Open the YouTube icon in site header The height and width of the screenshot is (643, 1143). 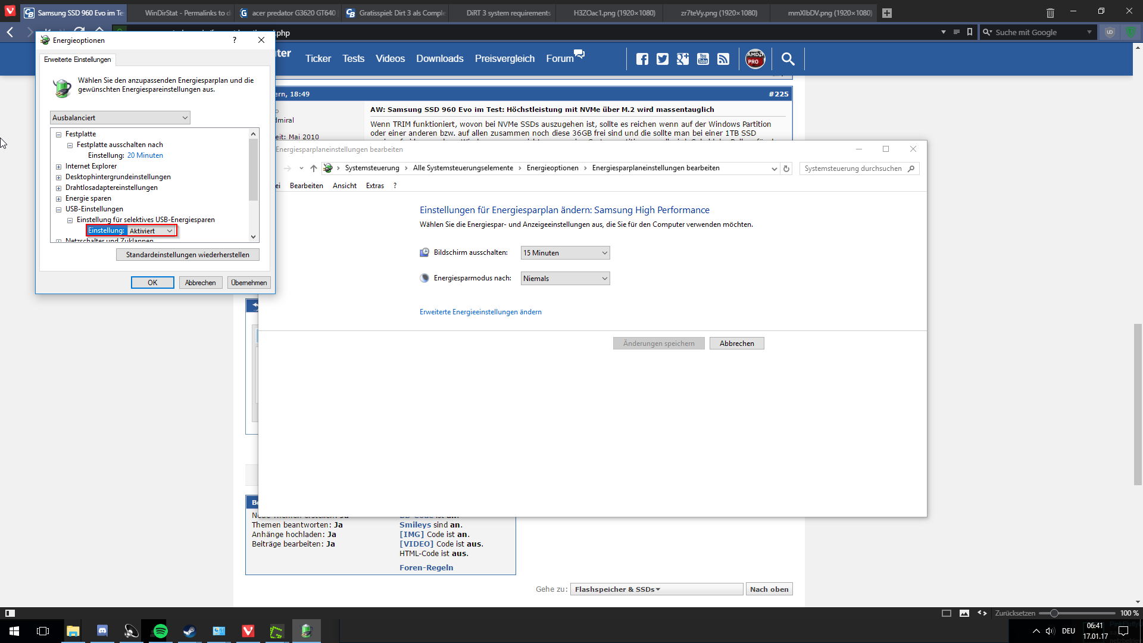pos(703,59)
